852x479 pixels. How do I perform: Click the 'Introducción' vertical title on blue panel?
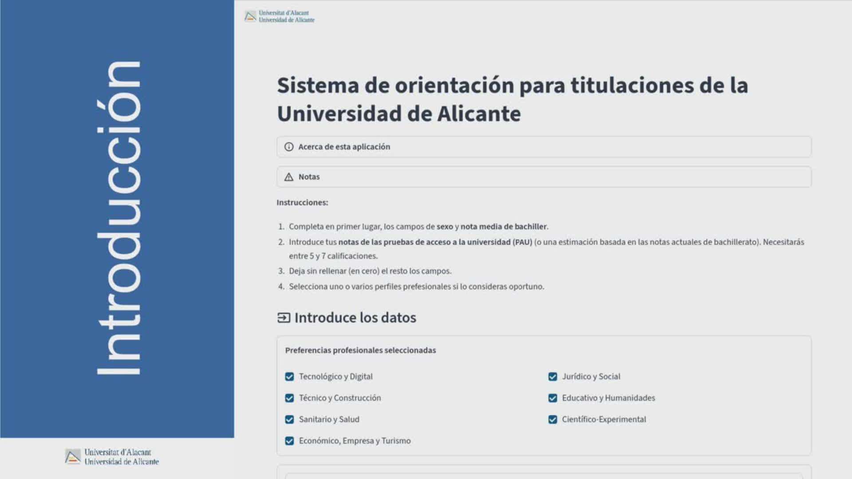(x=118, y=218)
